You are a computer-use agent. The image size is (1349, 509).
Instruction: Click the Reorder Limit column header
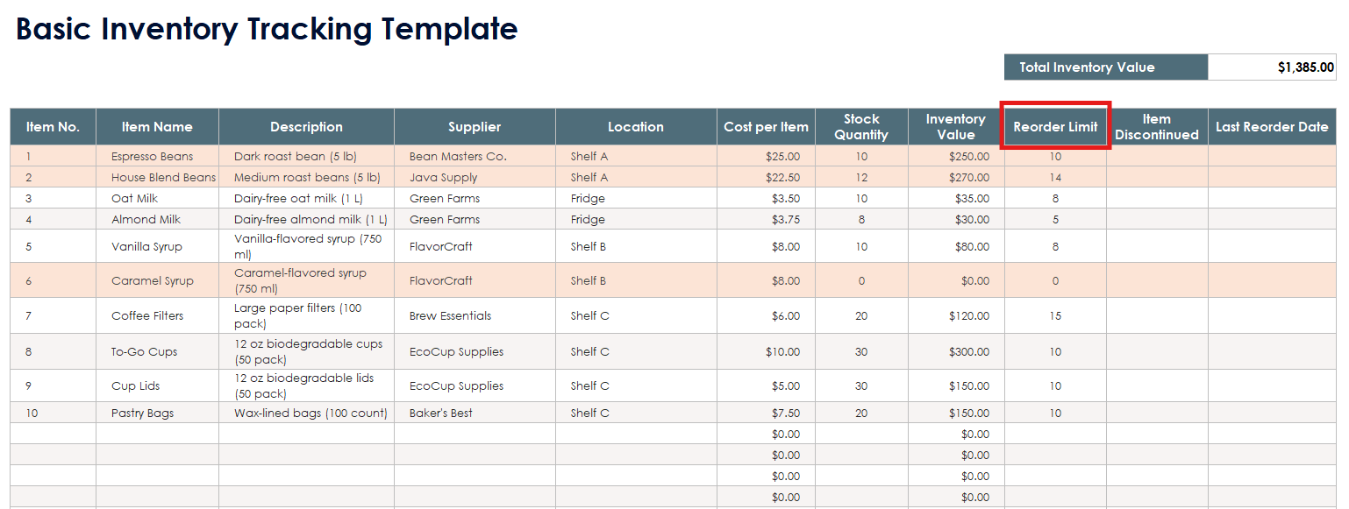coord(1055,127)
